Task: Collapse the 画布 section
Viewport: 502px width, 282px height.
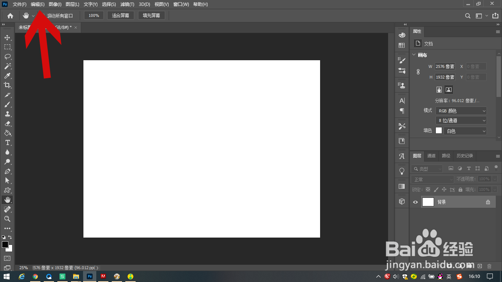Action: (x=414, y=55)
